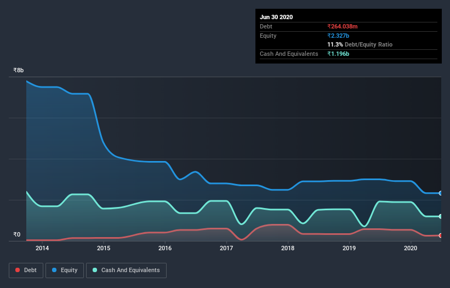Click the ₹2.327b equity value
Screen dimensions: 450x288
338,36
